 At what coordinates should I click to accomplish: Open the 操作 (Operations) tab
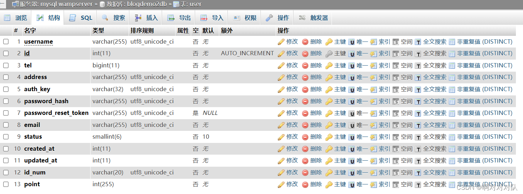(x=277, y=18)
